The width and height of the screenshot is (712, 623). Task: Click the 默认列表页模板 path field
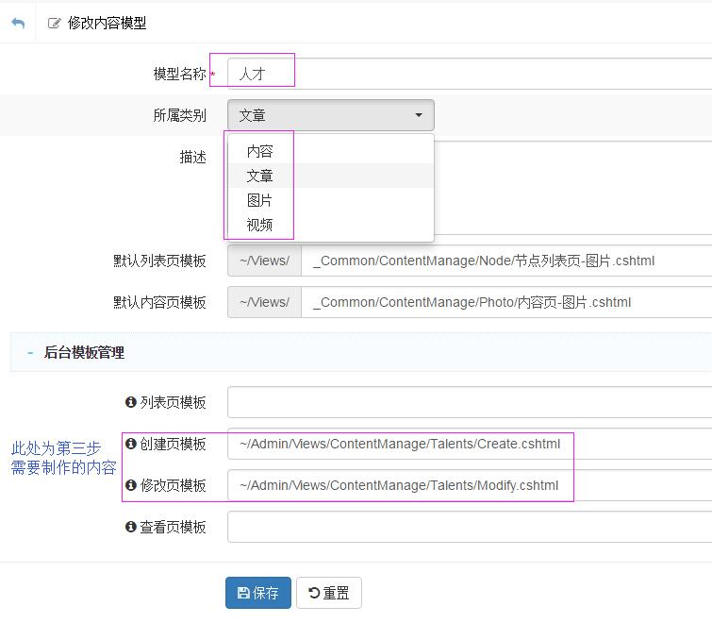coord(505,261)
